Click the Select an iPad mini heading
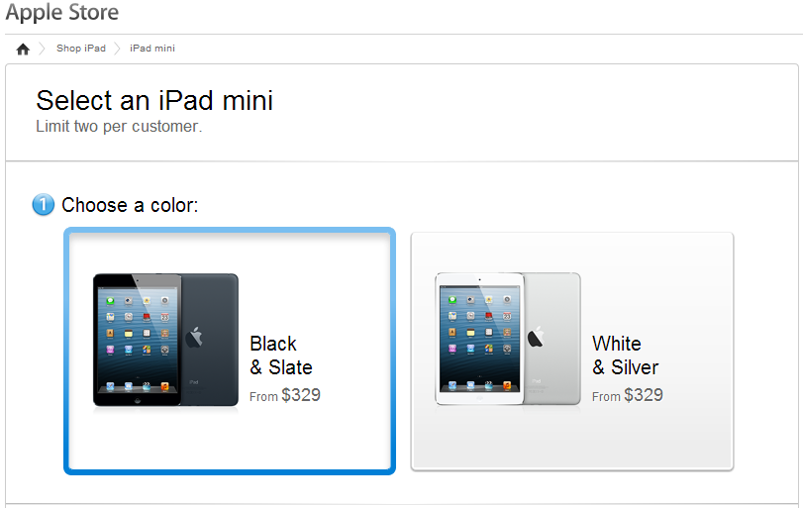This screenshot has height=508, width=803. tap(154, 100)
